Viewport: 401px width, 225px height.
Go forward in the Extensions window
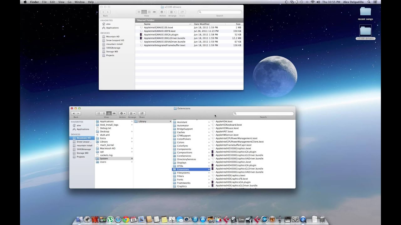(78, 113)
